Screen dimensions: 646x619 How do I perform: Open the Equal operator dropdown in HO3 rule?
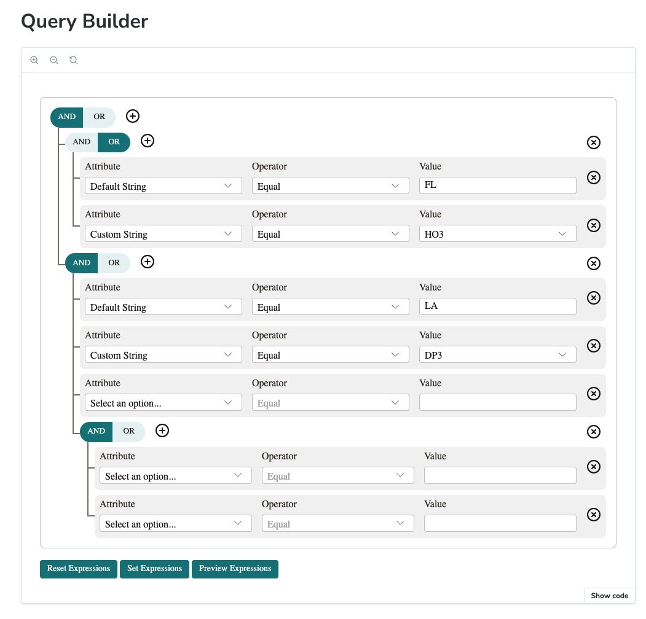coord(331,233)
